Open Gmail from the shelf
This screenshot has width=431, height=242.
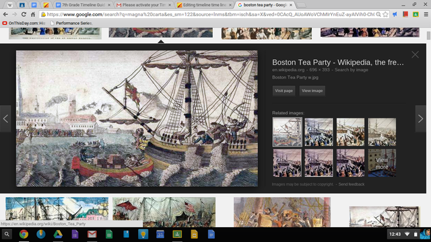[92, 235]
